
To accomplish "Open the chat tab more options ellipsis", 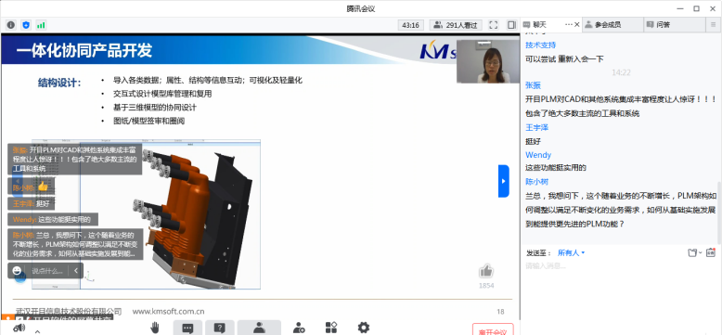I will click(568, 24).
